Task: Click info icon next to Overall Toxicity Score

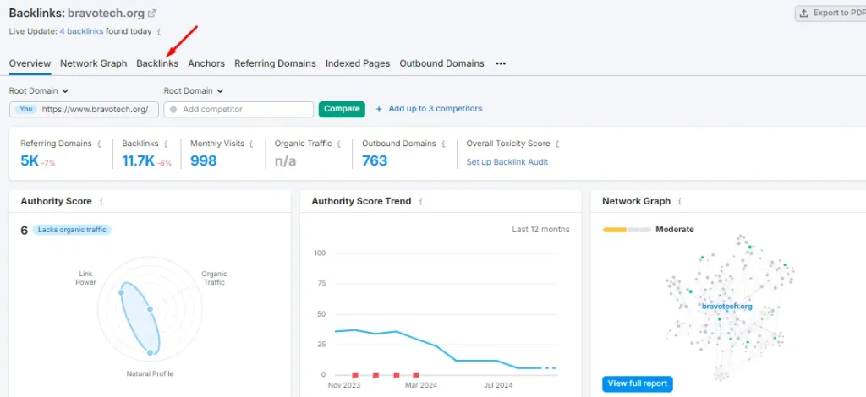Action: (x=557, y=144)
